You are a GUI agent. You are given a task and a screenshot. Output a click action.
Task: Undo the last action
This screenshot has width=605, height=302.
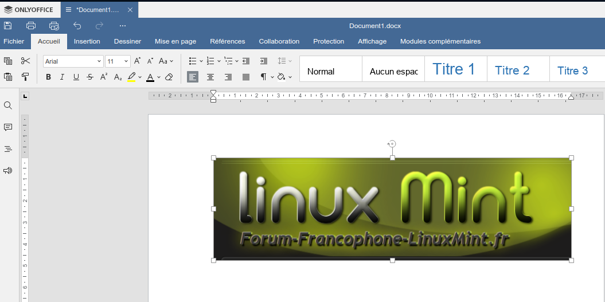(x=77, y=26)
